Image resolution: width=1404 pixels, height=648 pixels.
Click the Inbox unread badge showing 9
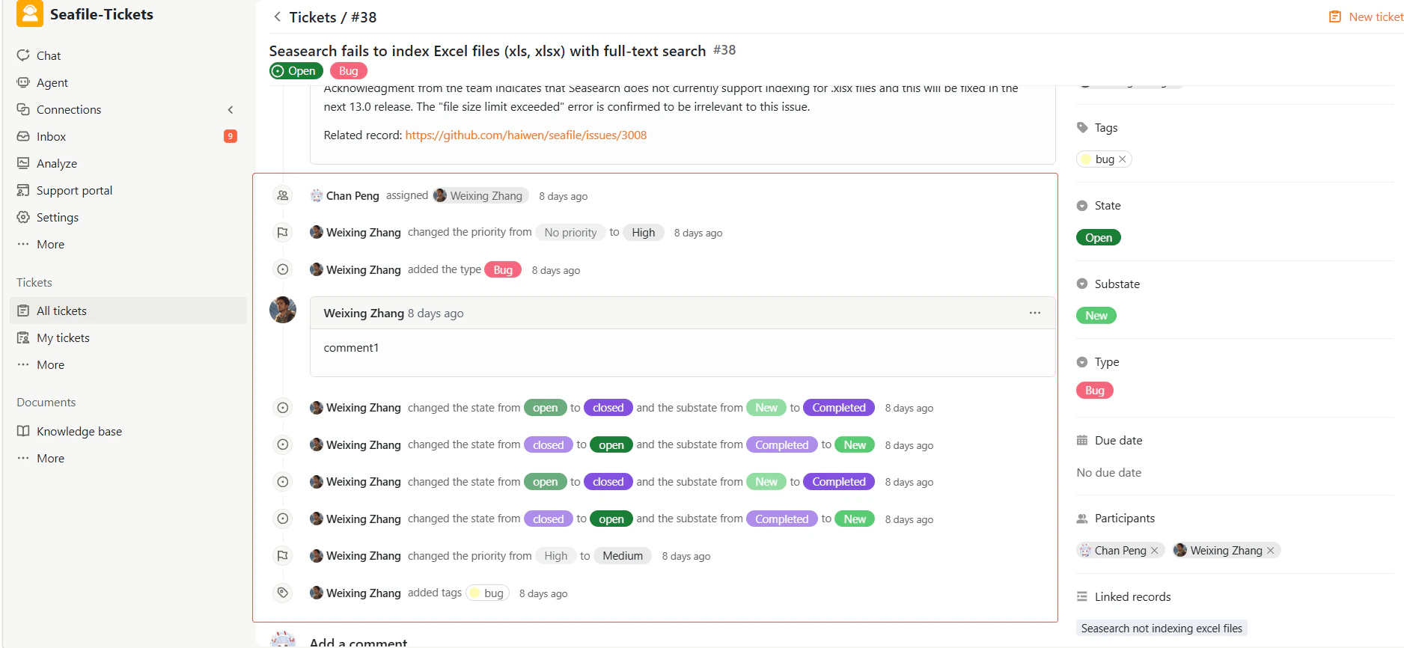click(x=231, y=136)
